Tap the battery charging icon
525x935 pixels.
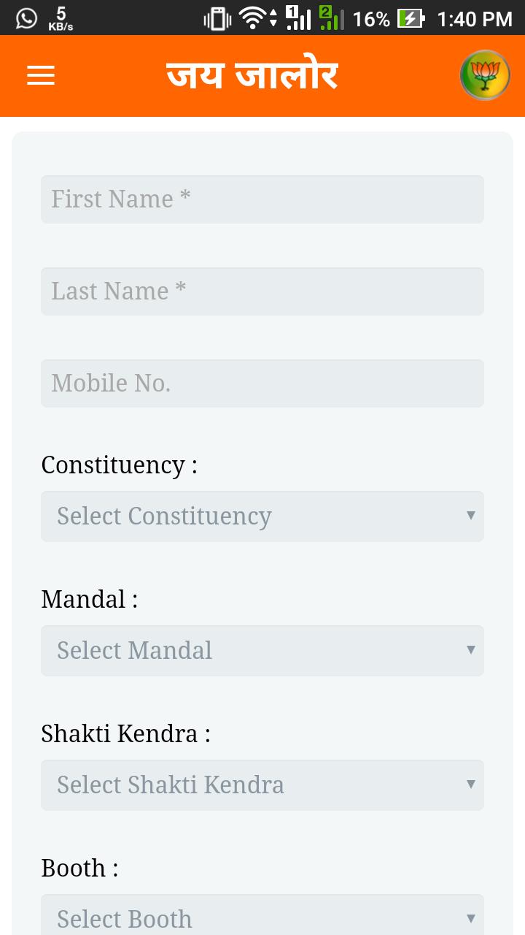pyautogui.click(x=411, y=18)
